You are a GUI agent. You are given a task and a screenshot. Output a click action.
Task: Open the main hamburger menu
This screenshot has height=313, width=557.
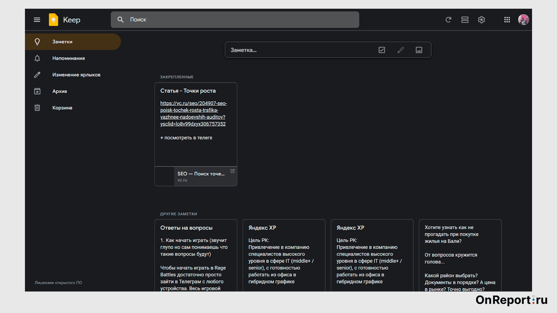pyautogui.click(x=37, y=20)
